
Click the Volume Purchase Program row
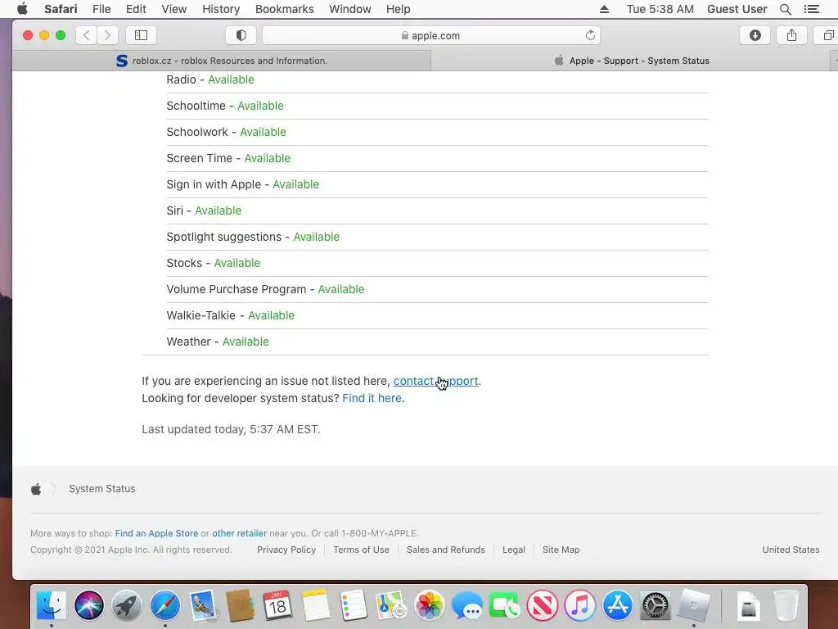(x=437, y=289)
